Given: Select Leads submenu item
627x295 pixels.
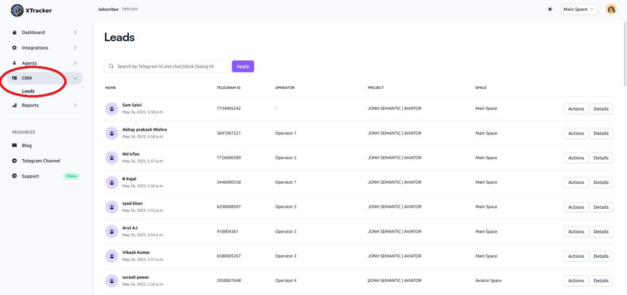Looking at the screenshot, I should tap(28, 91).
